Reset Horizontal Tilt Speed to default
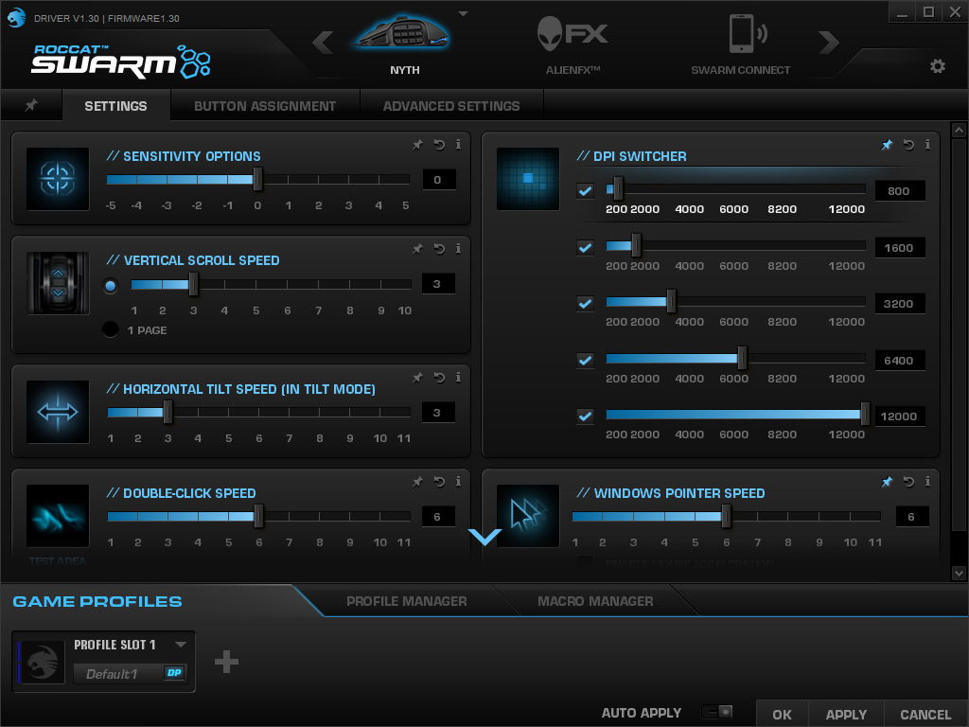 pos(439,377)
